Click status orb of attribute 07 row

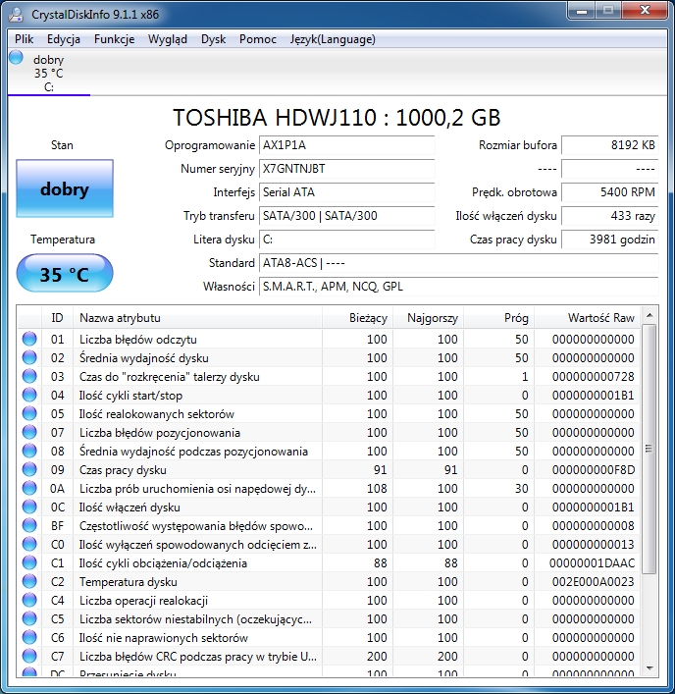pos(29,432)
